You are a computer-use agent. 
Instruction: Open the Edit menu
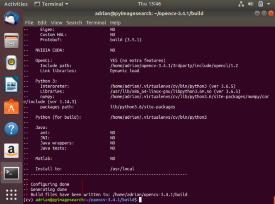[42, 23]
